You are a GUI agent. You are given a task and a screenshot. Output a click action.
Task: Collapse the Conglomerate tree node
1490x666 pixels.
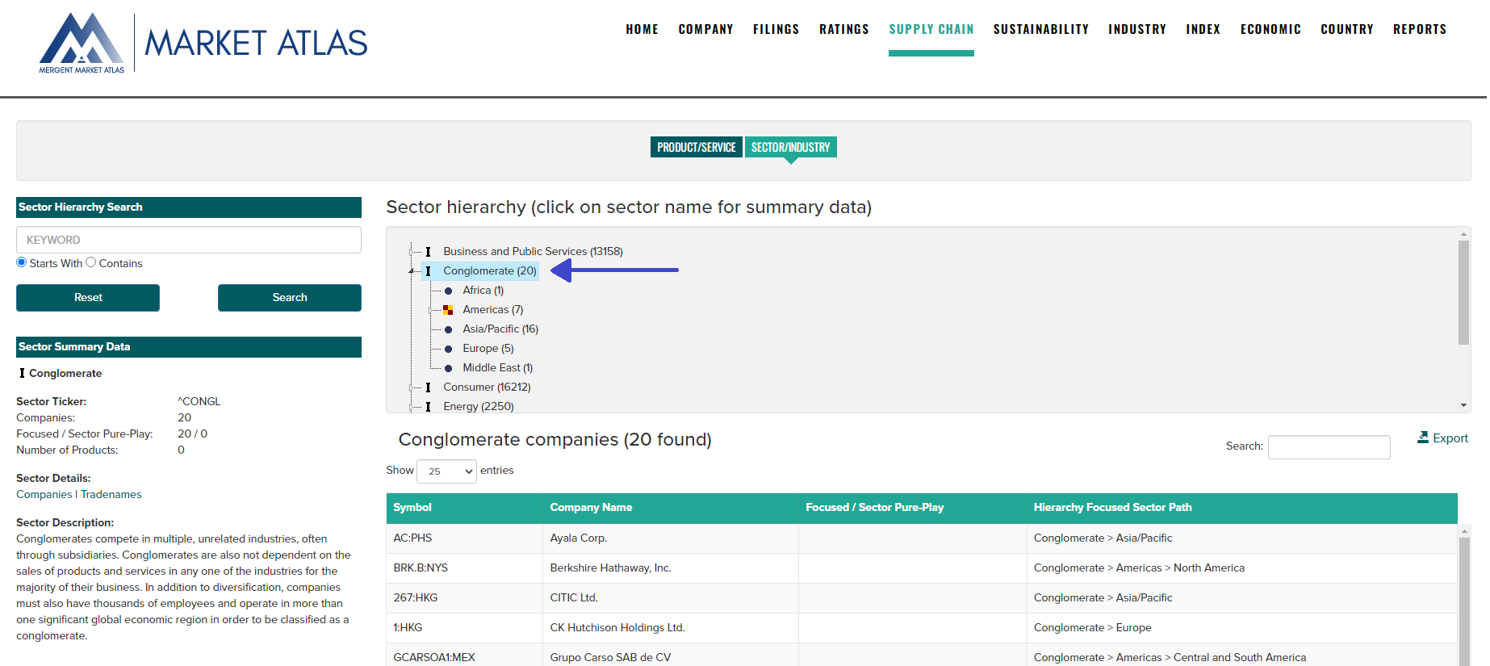coord(411,271)
